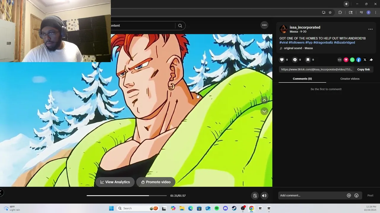Share the video to Facebook

[359, 60]
